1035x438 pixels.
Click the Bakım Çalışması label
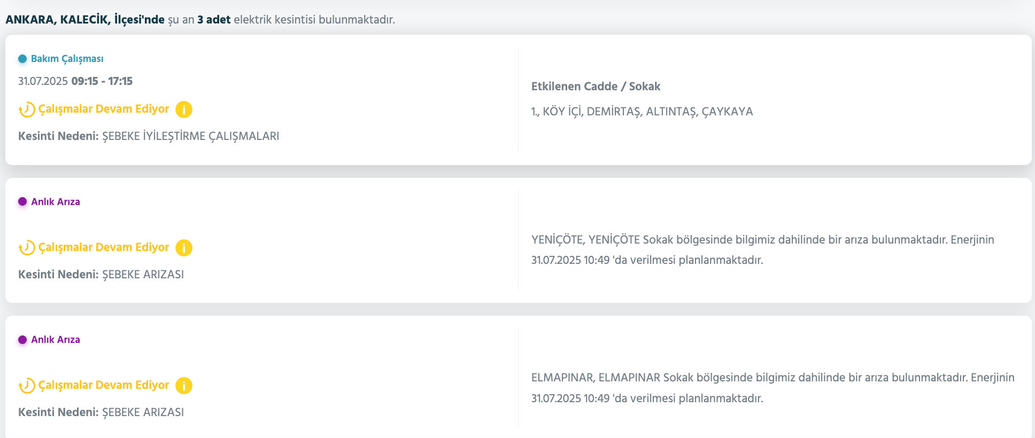coord(67,59)
